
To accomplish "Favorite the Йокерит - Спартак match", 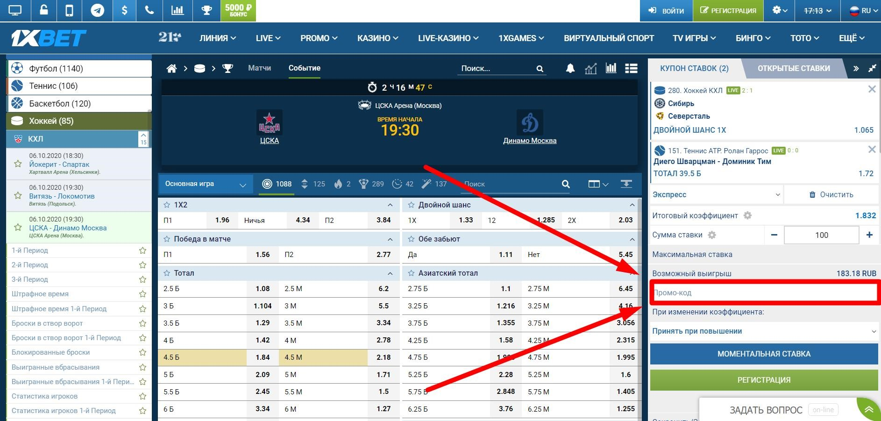I will click(18, 164).
